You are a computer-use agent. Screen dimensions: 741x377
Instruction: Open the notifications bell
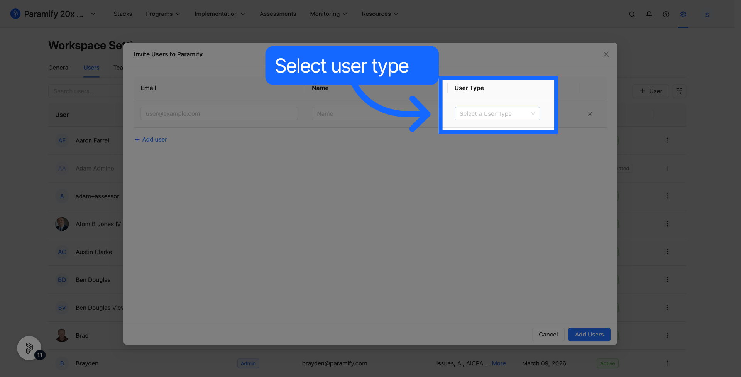coord(649,14)
